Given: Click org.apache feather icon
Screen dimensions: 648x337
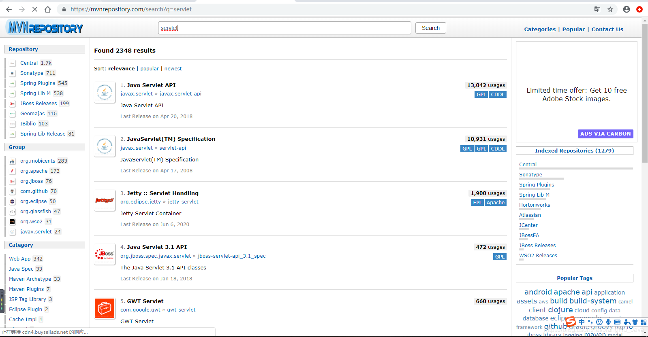Looking at the screenshot, I should point(13,171).
